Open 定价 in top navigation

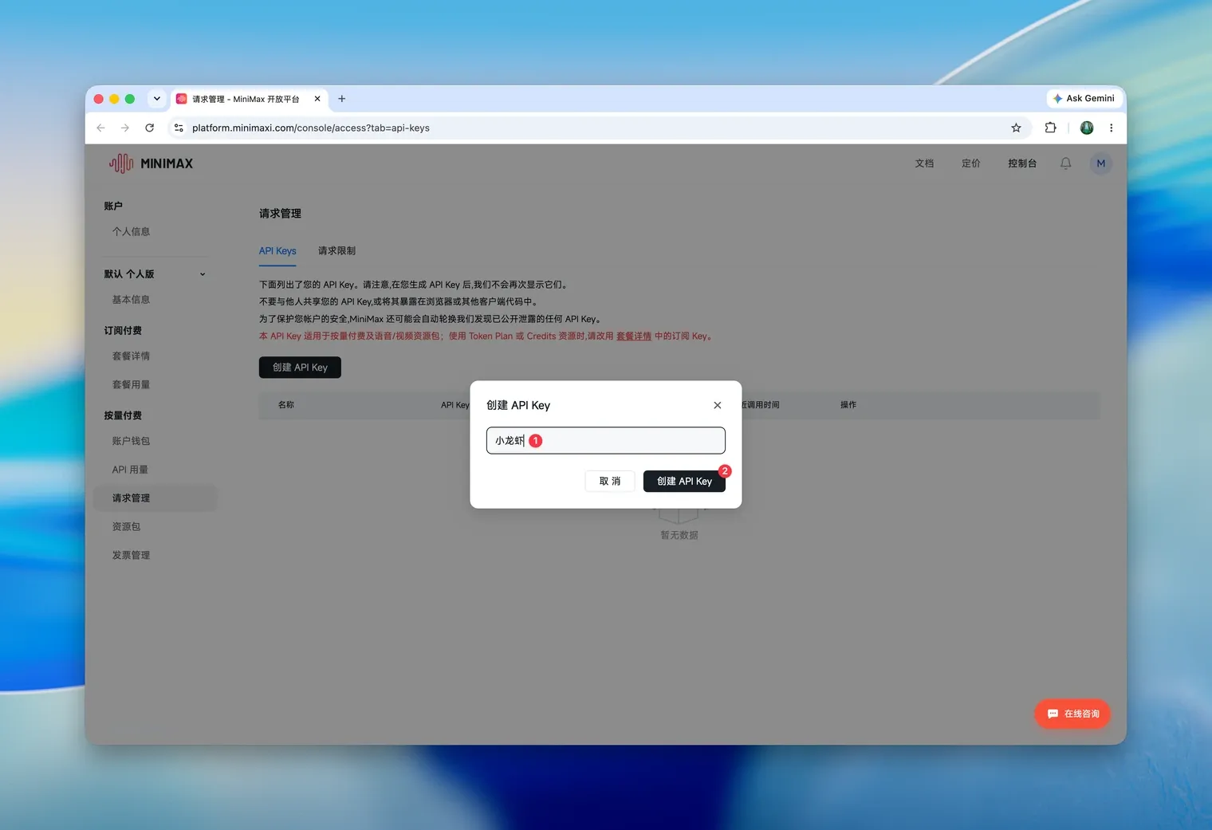coord(970,163)
